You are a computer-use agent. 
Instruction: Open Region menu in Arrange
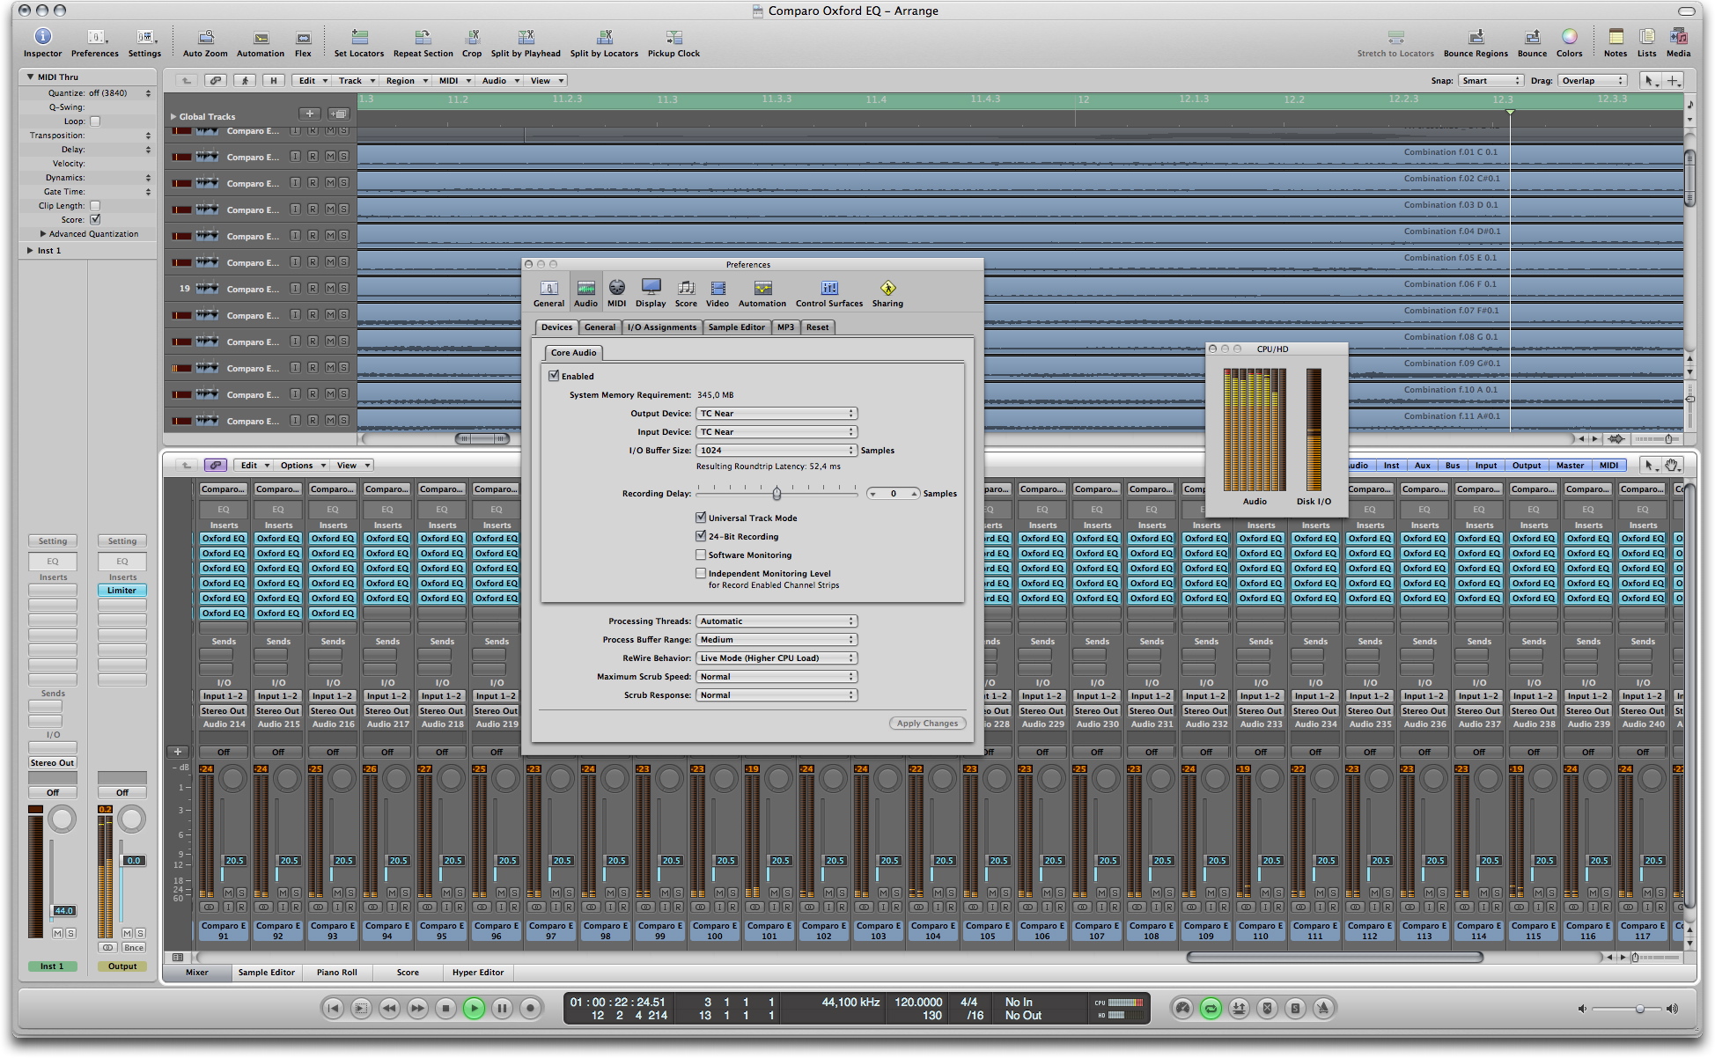pos(406,80)
